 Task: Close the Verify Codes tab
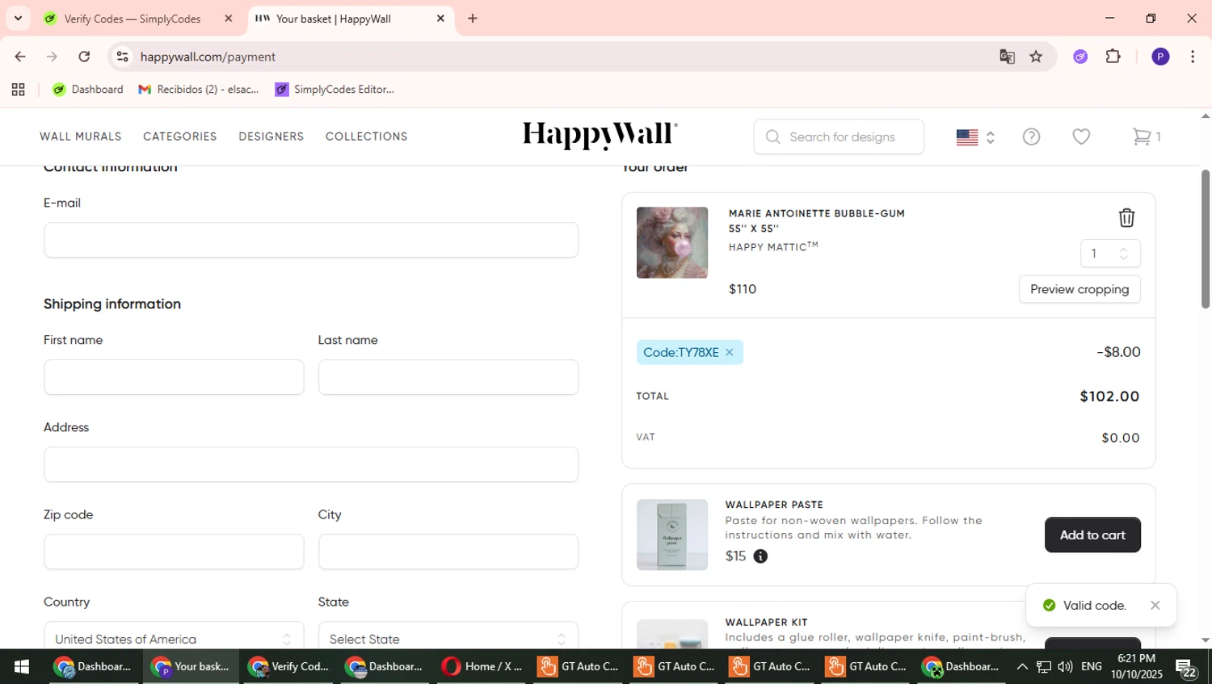point(228,19)
